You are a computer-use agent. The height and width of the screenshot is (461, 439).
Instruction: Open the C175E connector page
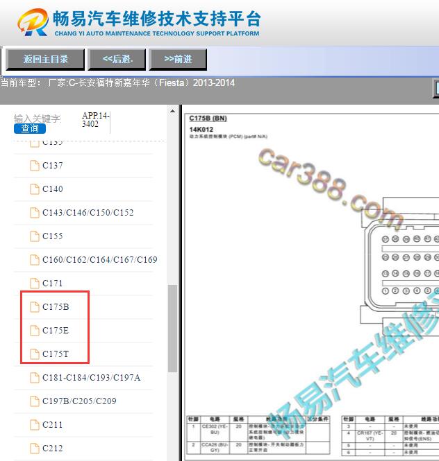56,330
